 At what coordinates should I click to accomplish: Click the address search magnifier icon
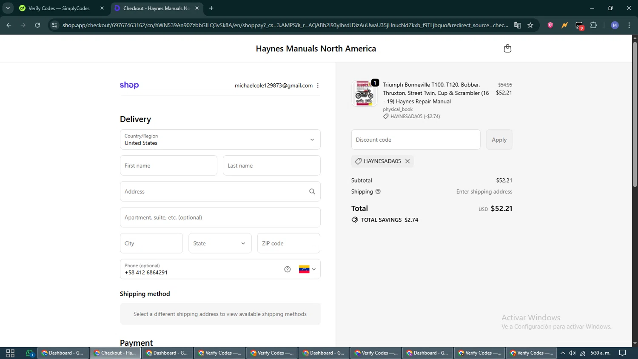312,191
